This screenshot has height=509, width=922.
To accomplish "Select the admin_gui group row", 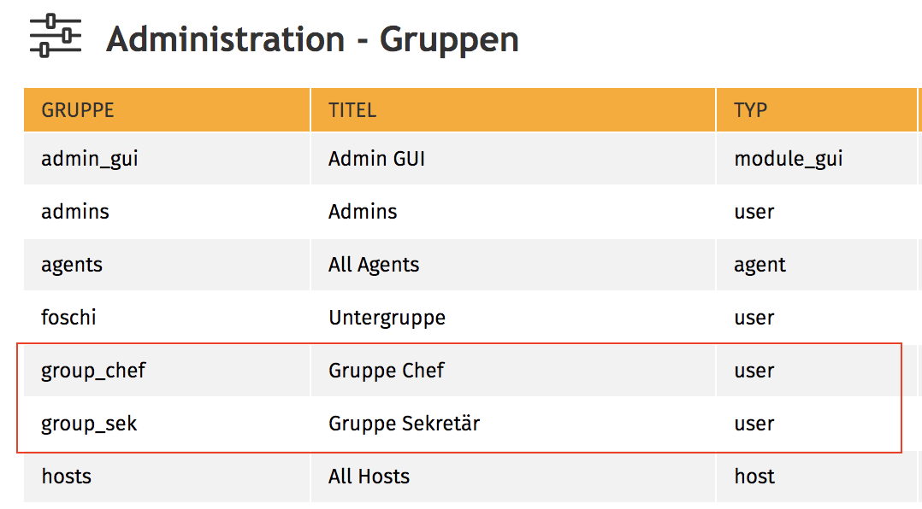I will [90, 159].
